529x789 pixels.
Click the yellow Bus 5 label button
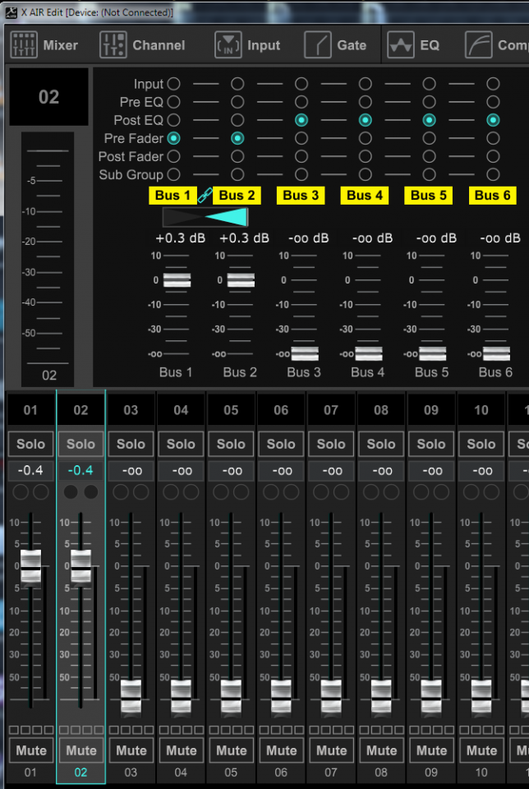click(x=429, y=196)
